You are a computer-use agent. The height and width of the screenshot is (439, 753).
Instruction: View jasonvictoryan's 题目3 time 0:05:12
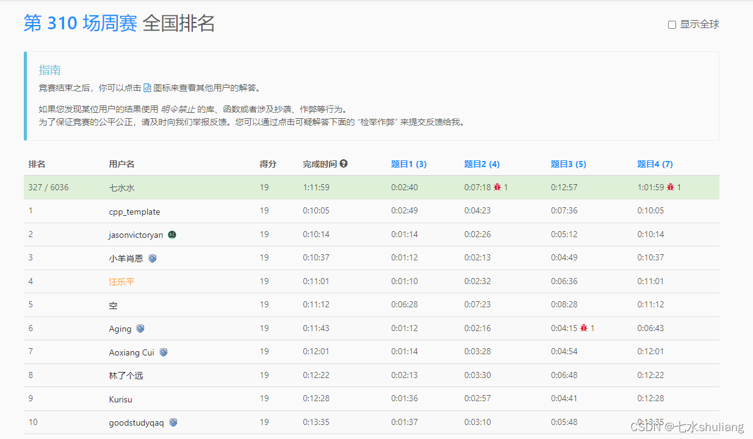564,234
